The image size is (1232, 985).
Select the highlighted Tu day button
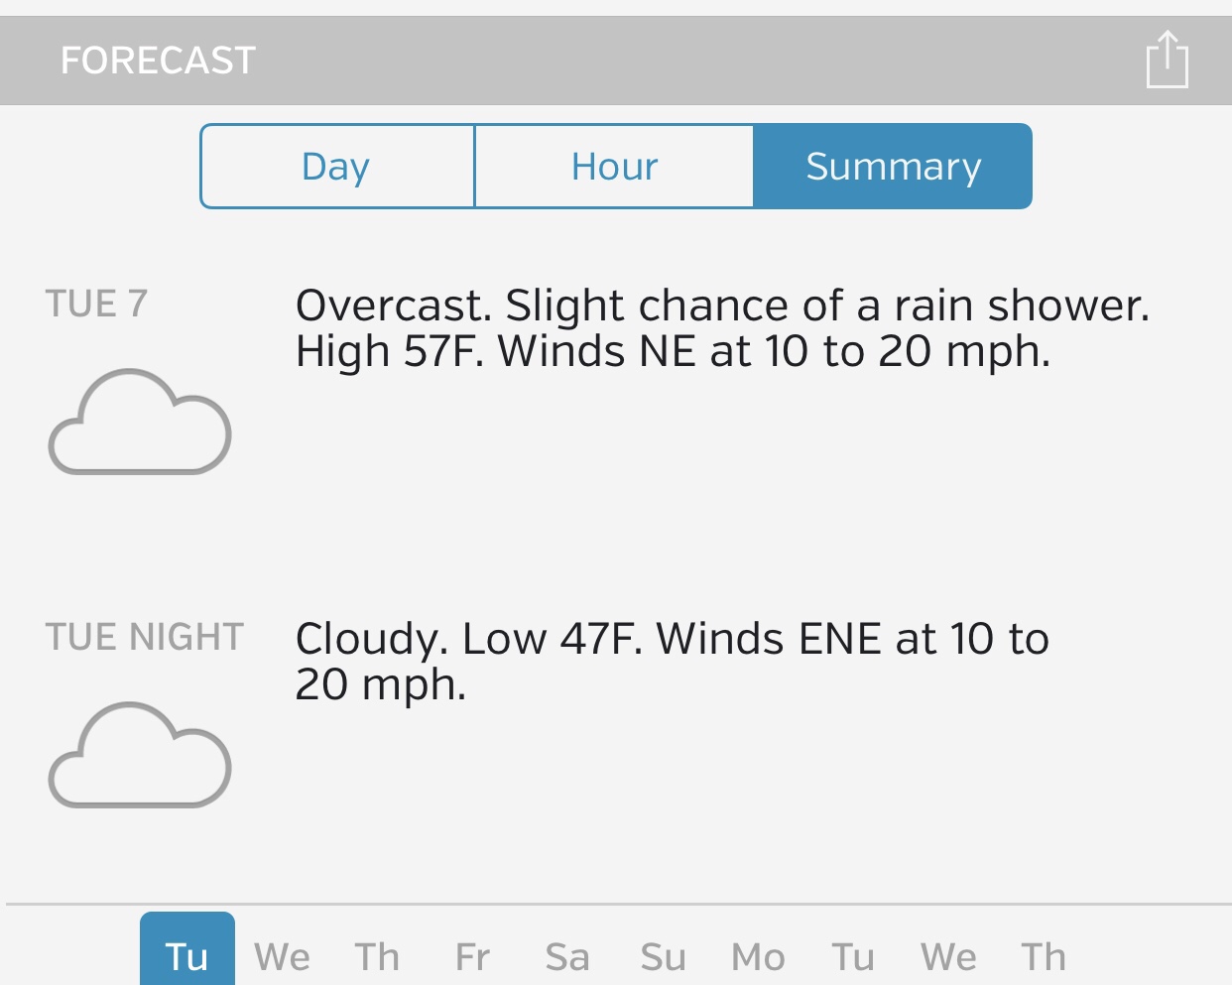click(x=187, y=954)
